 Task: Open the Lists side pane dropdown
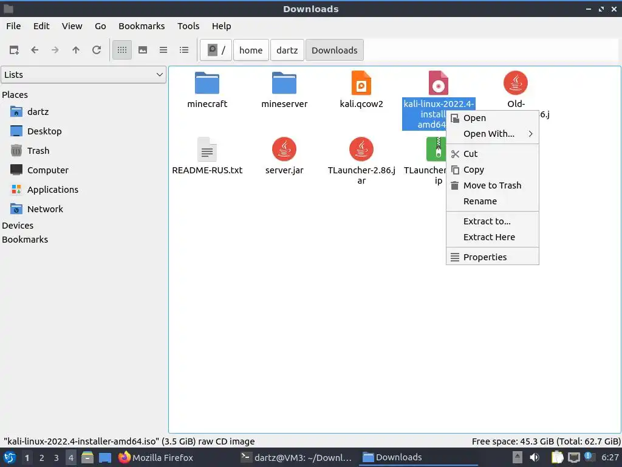click(x=84, y=75)
